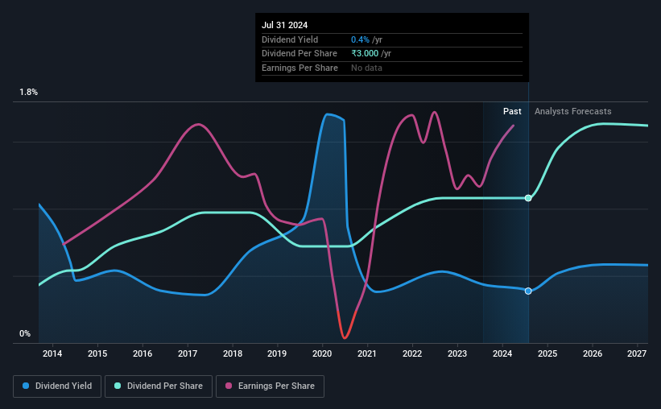Viewport: 661px width, 409px height.
Task: Select the teal data point marker at Jul 2024
Action: click(x=528, y=198)
